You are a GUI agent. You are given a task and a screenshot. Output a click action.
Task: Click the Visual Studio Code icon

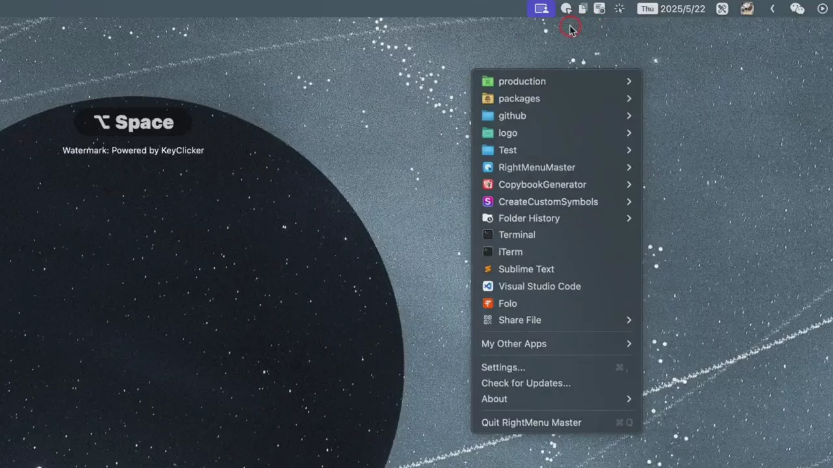click(x=487, y=286)
